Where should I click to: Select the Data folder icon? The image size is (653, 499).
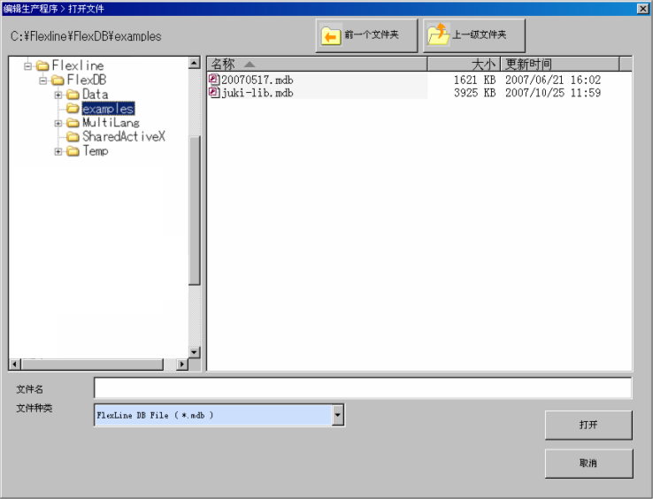click(x=73, y=95)
